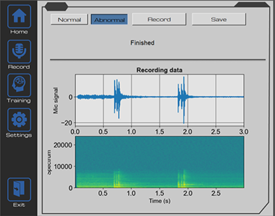Open the Record microphone icon in sidebar
This screenshot has width=275, height=216.
[x=19, y=51]
